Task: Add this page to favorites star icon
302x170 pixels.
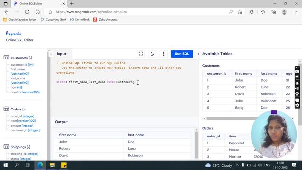Action: point(240,12)
